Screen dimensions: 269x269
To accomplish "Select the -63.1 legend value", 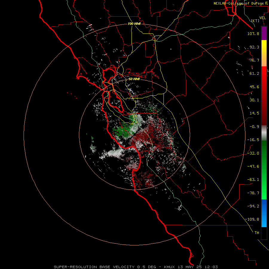I will coord(253,180).
